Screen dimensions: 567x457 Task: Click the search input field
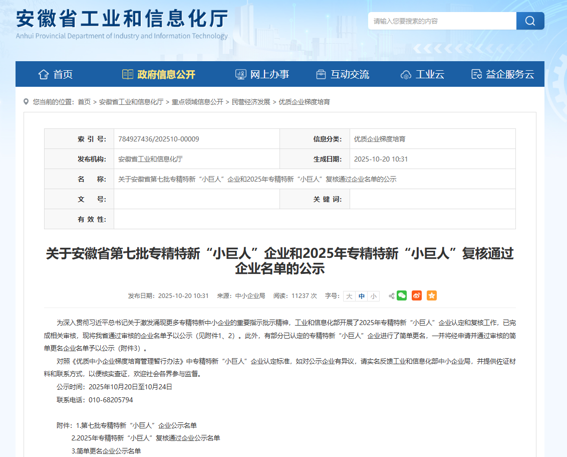[x=442, y=21]
